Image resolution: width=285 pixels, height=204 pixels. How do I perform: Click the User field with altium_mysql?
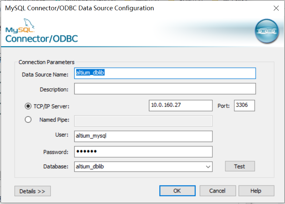pos(143,136)
